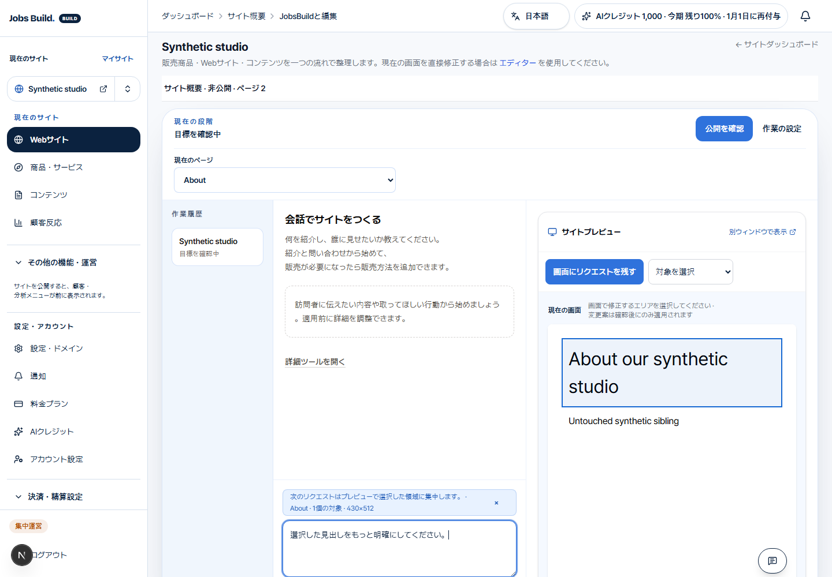This screenshot has height=577, width=832.
Task: Go to サイト概要 breadcrumb
Action: pyautogui.click(x=247, y=16)
